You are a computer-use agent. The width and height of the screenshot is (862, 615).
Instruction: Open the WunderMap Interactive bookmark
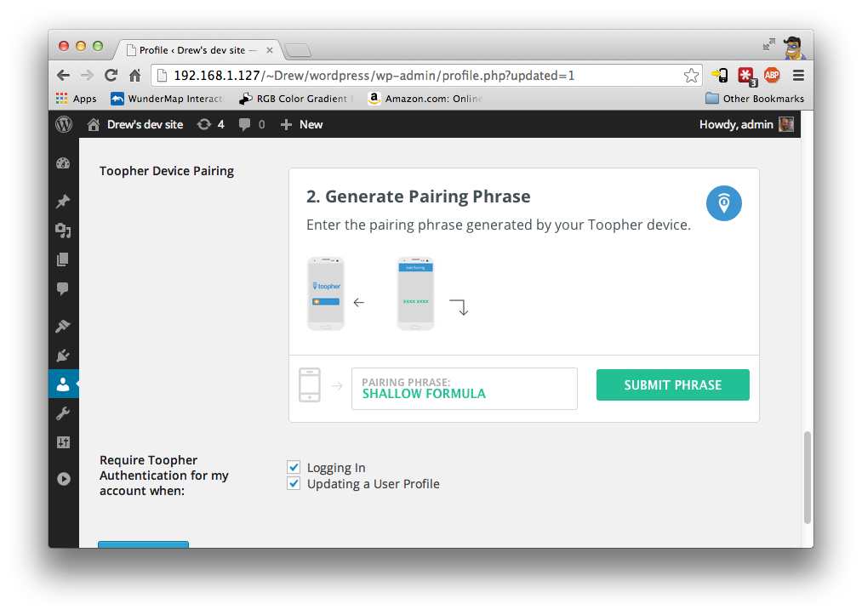167,99
